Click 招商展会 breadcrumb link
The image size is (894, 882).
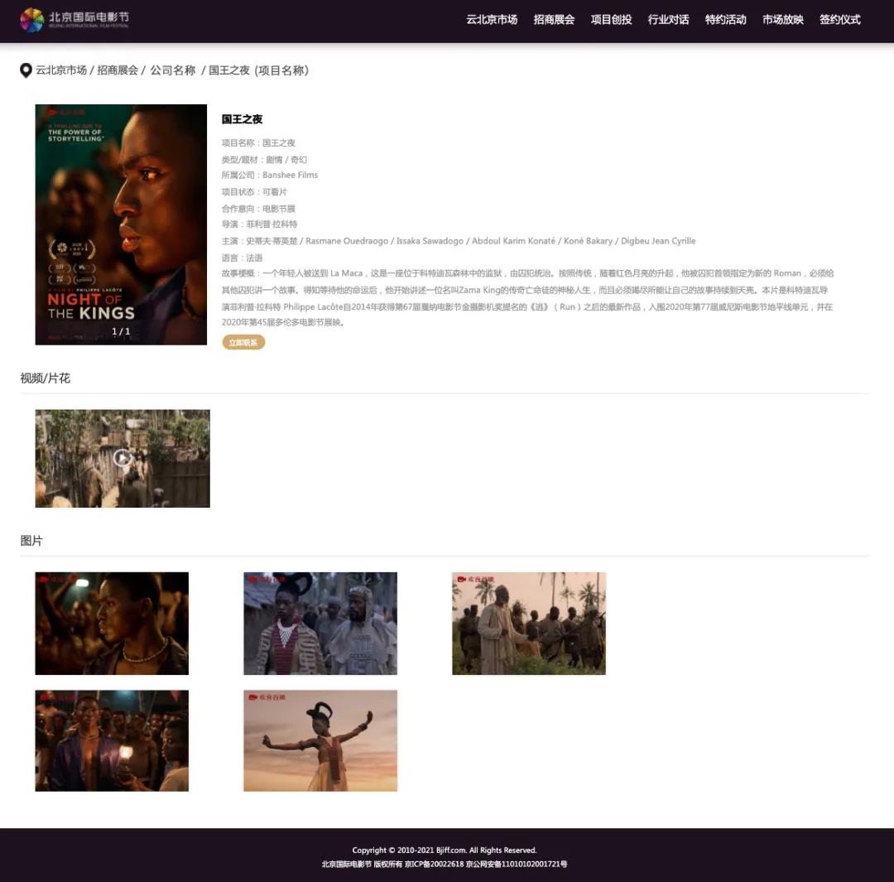pyautogui.click(x=118, y=70)
